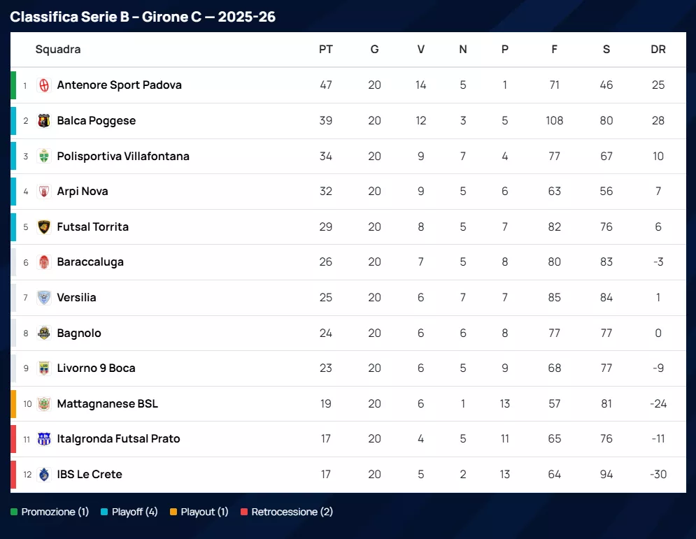This screenshot has height=539, width=696.
Task: Click the Balca Poggese team logo
Action: 44,121
